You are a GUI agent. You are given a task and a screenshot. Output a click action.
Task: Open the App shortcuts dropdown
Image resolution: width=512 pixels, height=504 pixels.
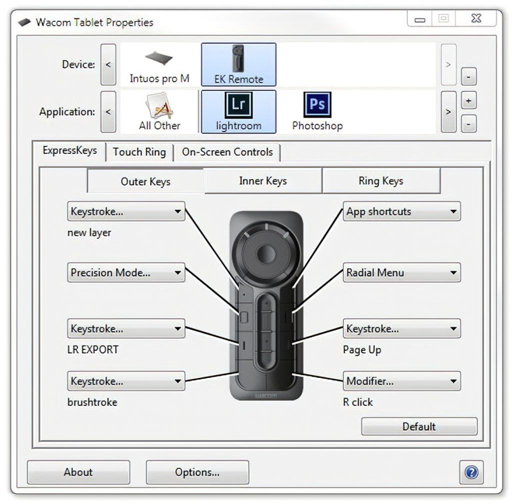point(401,211)
